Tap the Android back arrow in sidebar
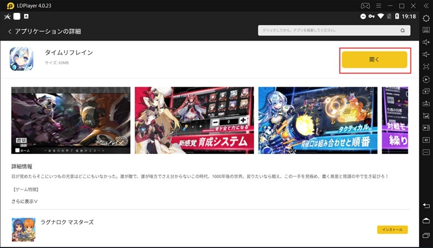433x248 pixels. (x=426, y=205)
